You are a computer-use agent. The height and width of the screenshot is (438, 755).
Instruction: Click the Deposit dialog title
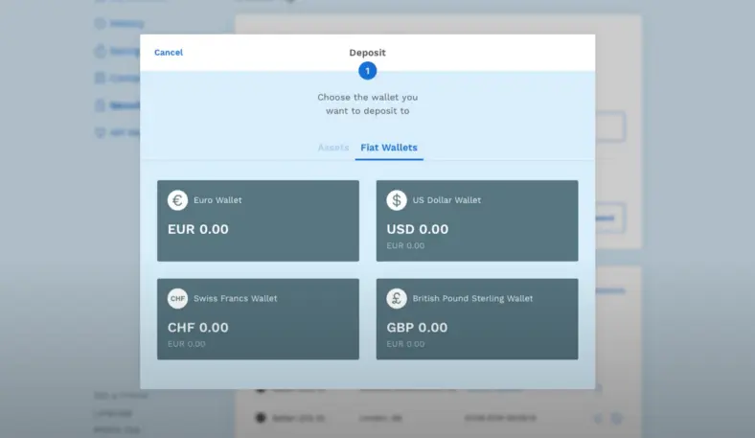click(367, 53)
